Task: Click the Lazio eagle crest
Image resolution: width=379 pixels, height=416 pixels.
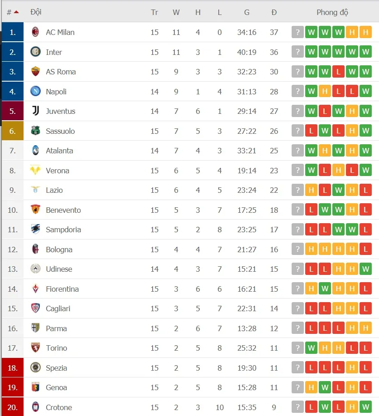Action: 35,190
